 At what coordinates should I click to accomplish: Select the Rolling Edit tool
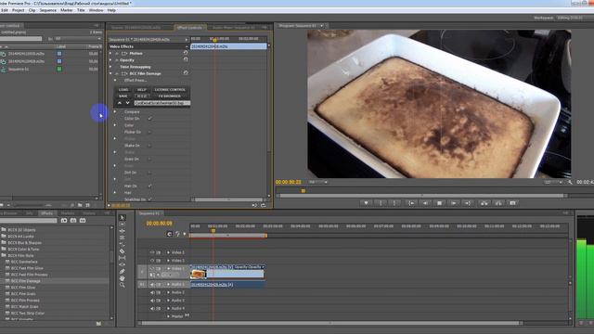122,238
